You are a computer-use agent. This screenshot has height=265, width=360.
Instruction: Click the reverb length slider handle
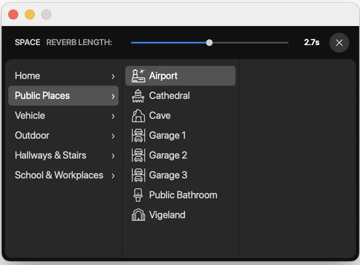pyautogui.click(x=209, y=43)
